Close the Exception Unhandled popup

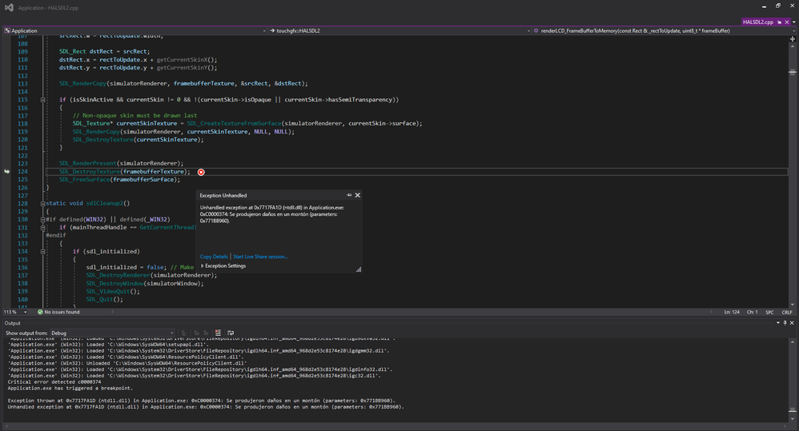coord(358,195)
